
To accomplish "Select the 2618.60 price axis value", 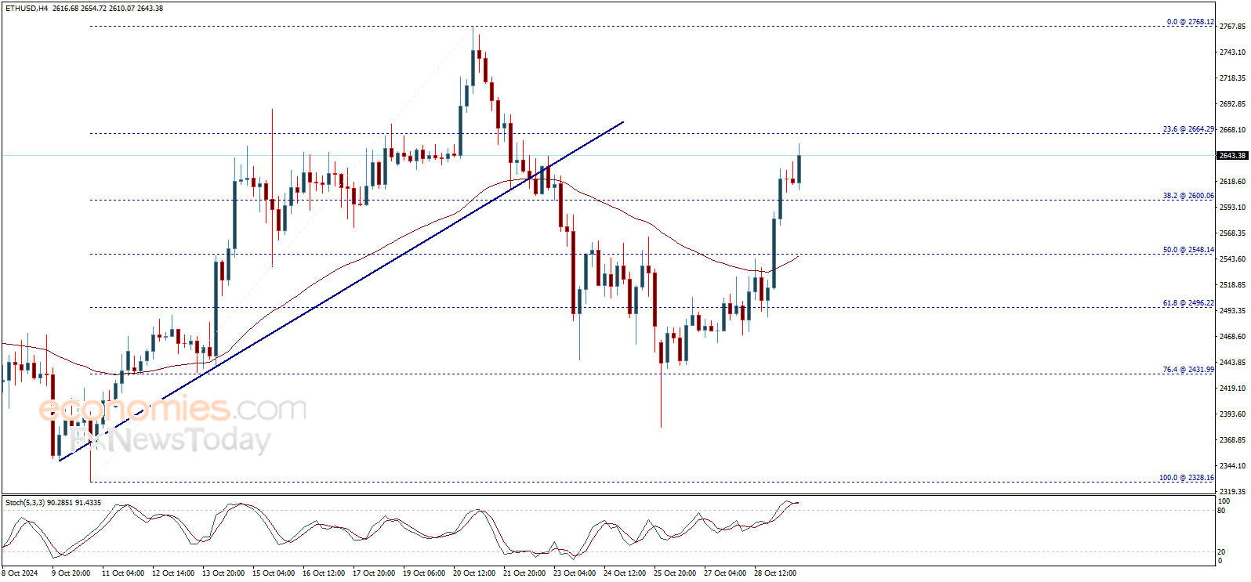I will click(x=1232, y=182).
